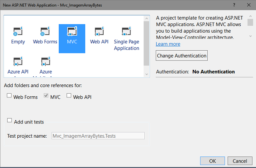Click the template list scroll up arrow

coord(147,18)
